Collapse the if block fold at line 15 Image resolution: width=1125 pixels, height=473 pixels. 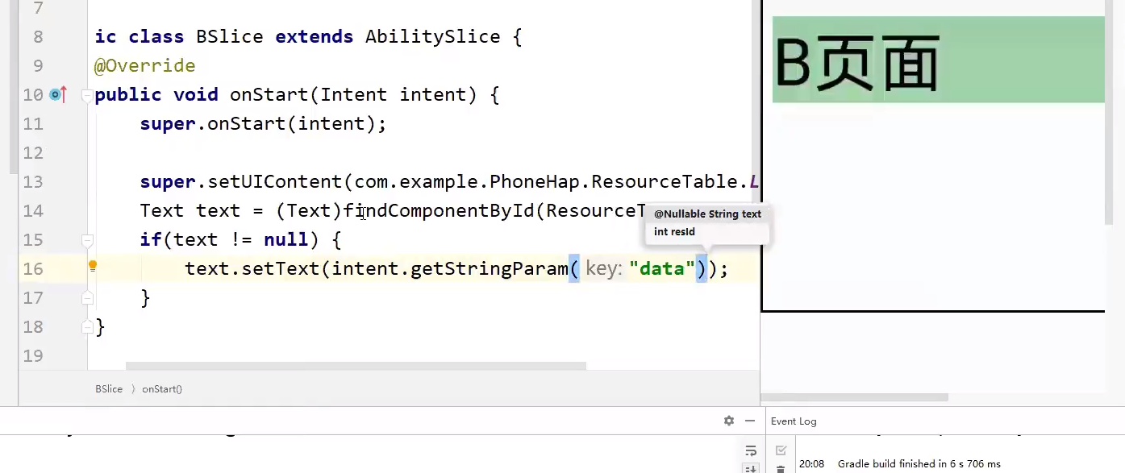point(87,240)
